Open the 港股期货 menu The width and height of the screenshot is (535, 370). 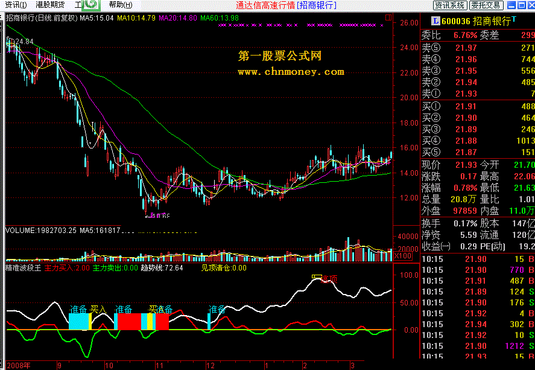[x=50, y=5]
